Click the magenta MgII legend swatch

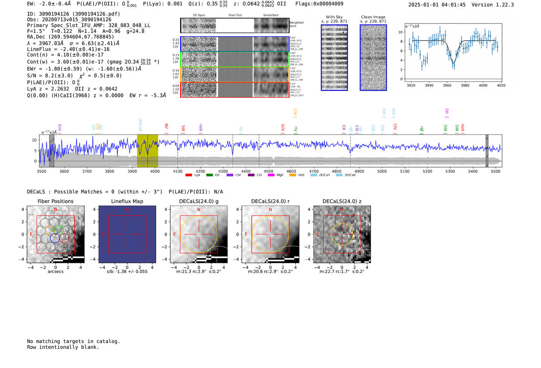tap(271, 175)
